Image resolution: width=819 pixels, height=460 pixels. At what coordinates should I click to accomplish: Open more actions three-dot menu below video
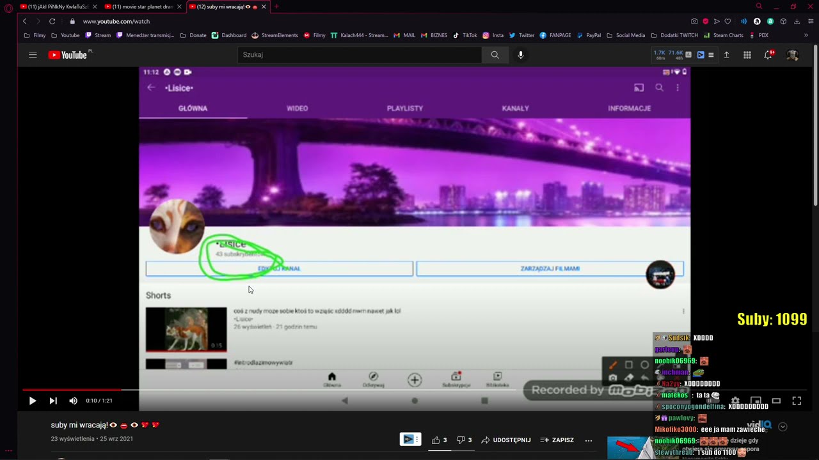[x=589, y=440]
